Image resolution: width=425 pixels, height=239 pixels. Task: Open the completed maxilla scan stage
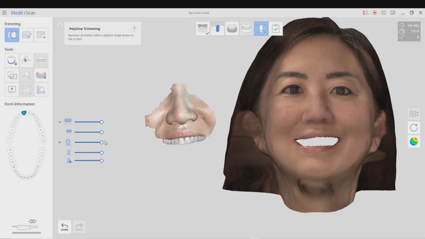tap(203, 28)
